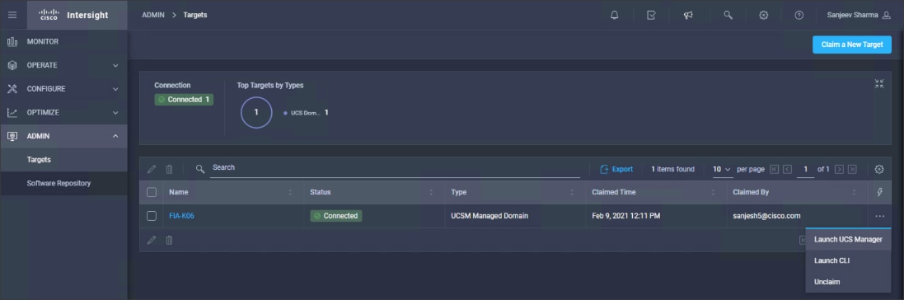Open the notifications bell
This screenshot has height=300, width=904.
(x=614, y=15)
